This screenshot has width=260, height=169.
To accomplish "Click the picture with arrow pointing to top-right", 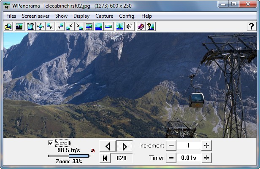I will point(60,27).
